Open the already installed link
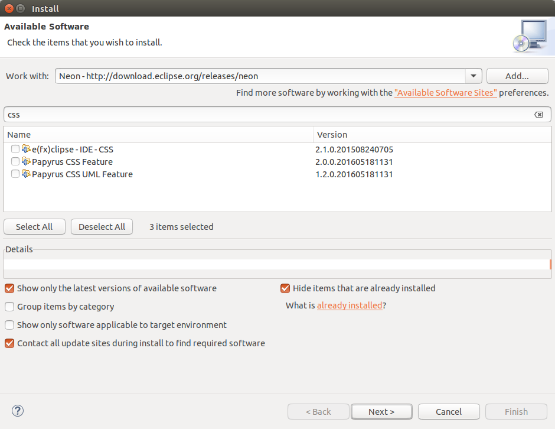The height and width of the screenshot is (429, 555). pyautogui.click(x=350, y=305)
